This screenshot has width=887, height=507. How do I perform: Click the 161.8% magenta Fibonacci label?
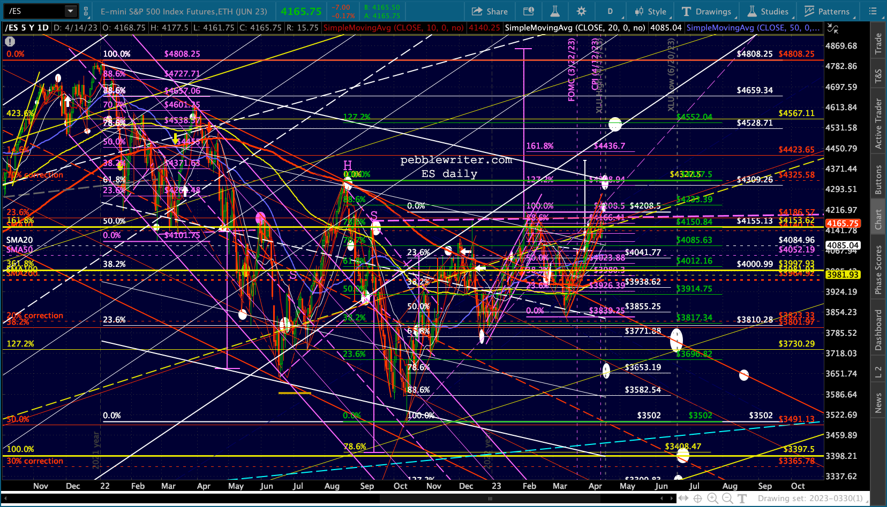pyautogui.click(x=540, y=146)
